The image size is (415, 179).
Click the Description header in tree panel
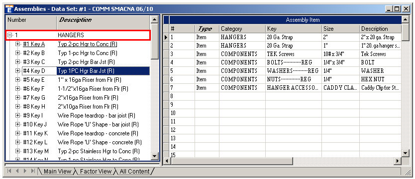(x=104, y=22)
